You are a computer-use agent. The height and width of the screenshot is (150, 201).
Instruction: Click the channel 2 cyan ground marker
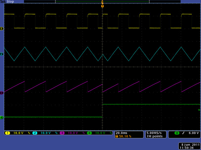coord(2,54)
